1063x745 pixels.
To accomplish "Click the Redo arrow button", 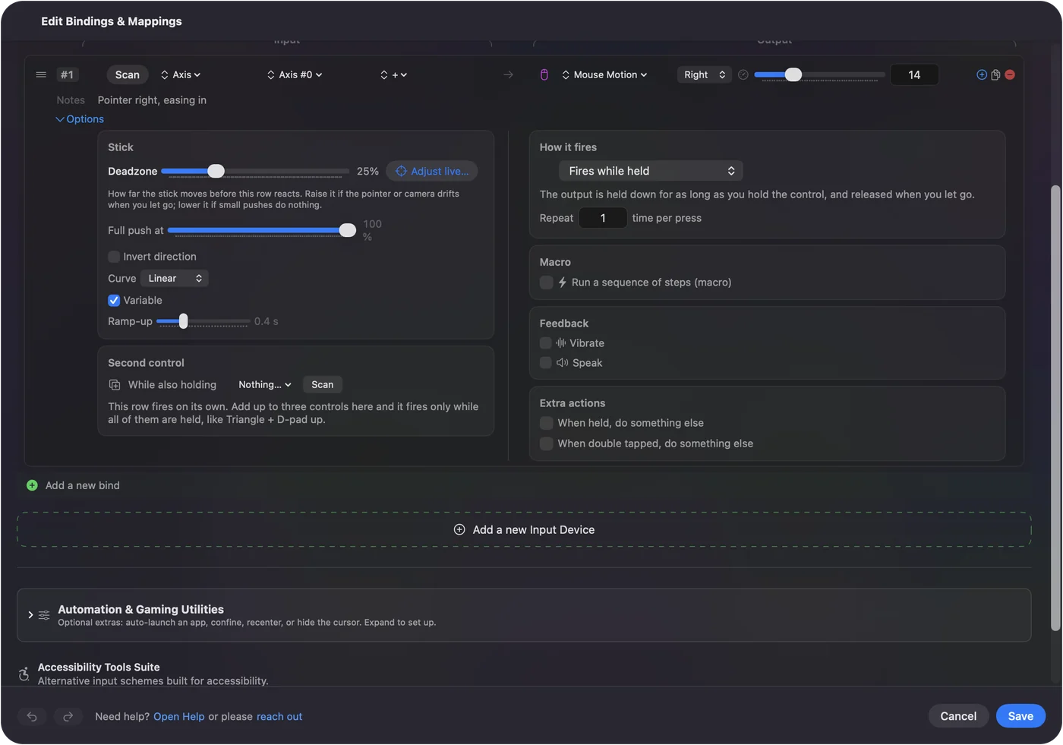I will [68, 716].
